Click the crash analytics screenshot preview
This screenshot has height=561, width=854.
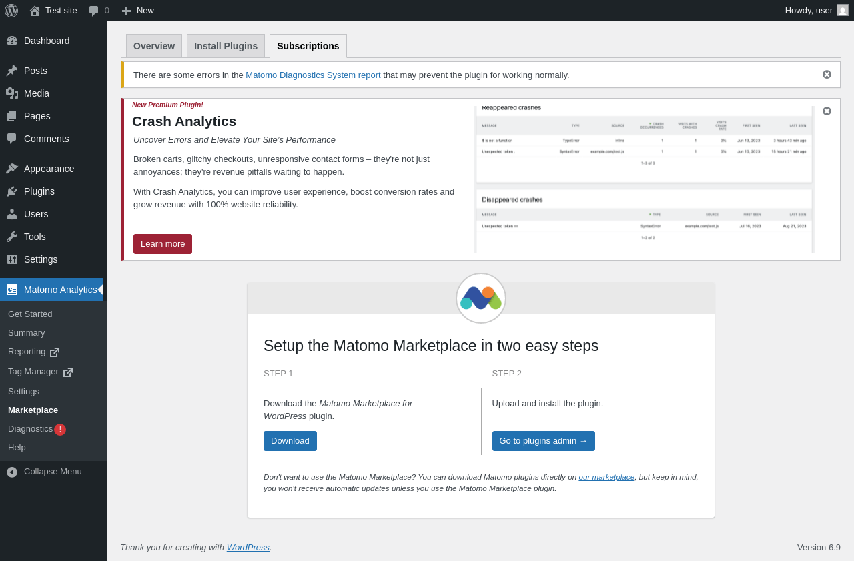click(644, 179)
